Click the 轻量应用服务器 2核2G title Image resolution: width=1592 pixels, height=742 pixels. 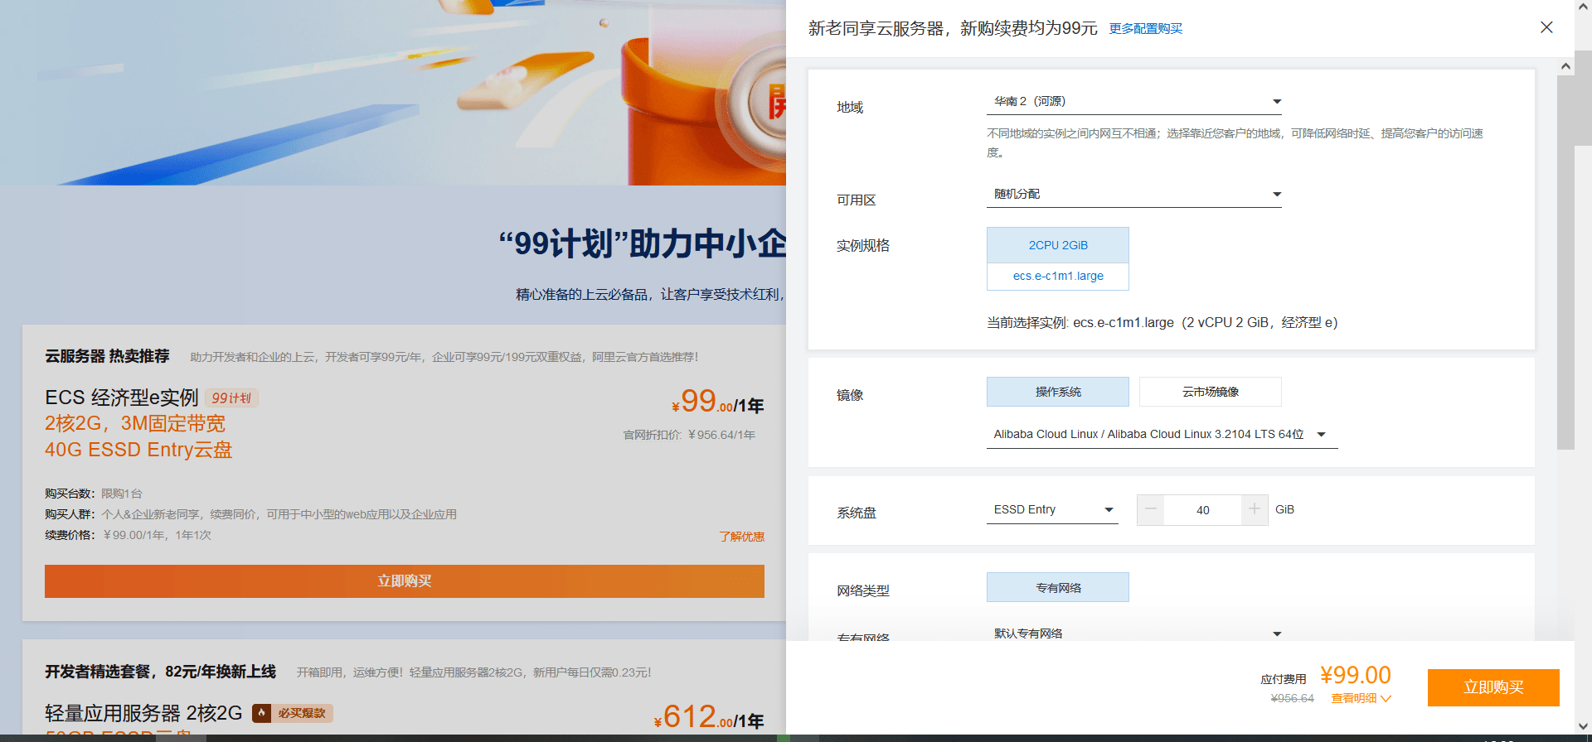click(x=143, y=713)
